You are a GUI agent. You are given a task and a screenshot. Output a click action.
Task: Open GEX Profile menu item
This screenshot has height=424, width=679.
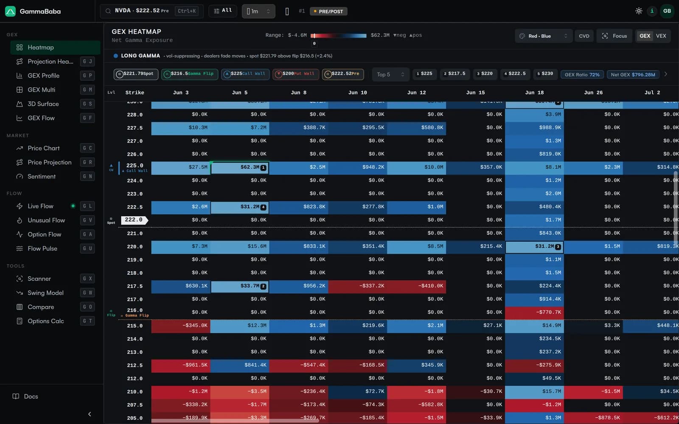(55, 75)
